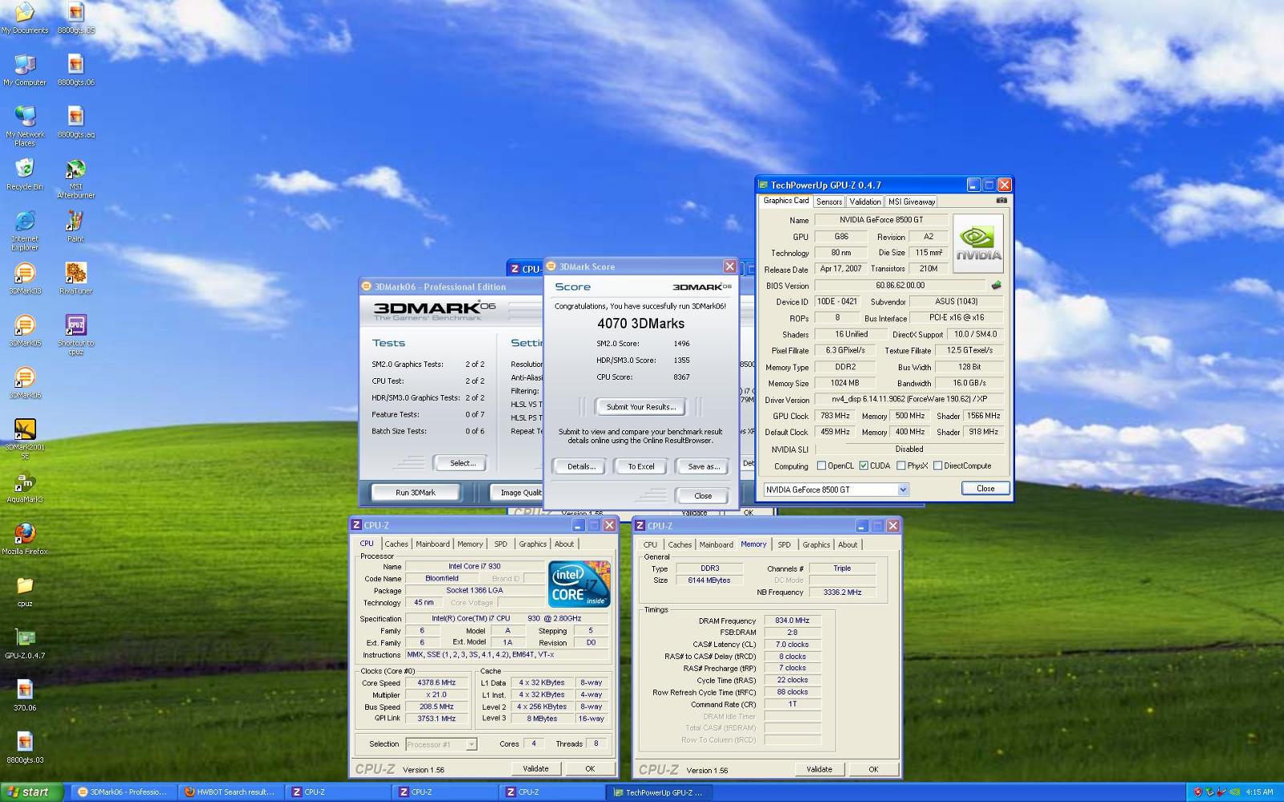The width and height of the screenshot is (1284, 802).
Task: Select the GPU-Z.0.4.7 desktop icon
Action: (25, 644)
